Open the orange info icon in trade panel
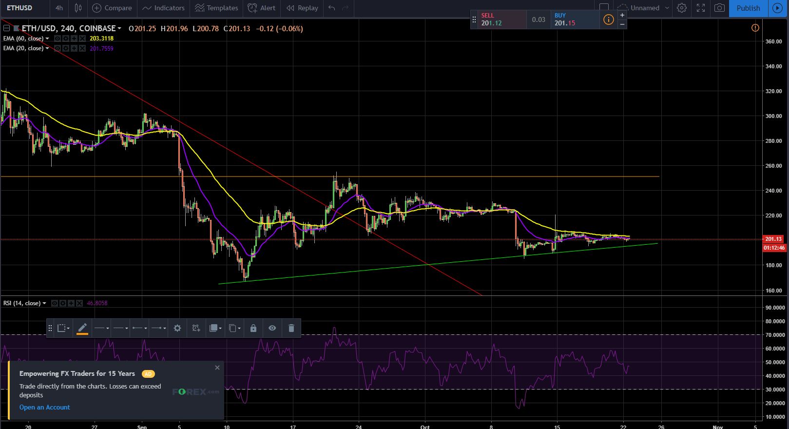 [608, 19]
